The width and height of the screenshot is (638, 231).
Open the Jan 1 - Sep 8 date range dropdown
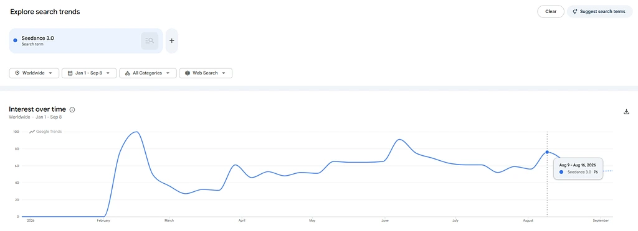(89, 73)
